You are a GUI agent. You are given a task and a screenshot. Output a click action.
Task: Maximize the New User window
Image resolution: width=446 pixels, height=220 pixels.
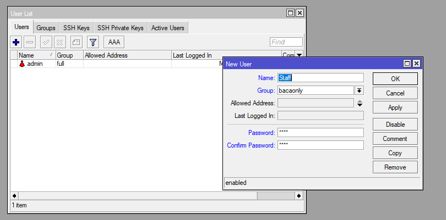(407, 64)
